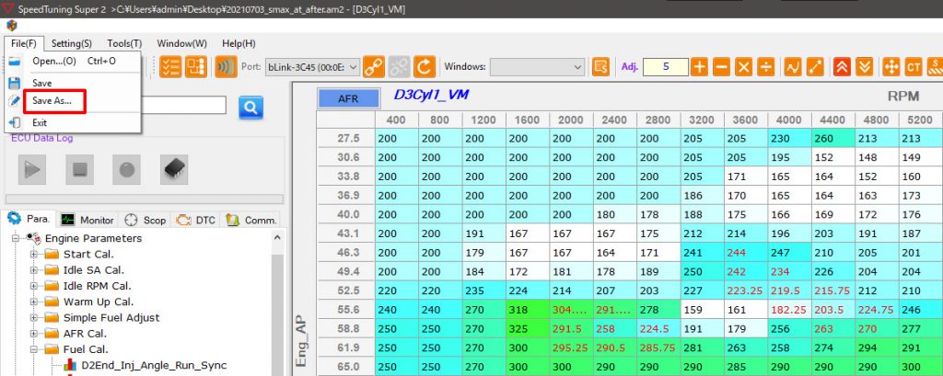
Task: Collapse the Fuel Cal. folder
Action: coord(34,349)
